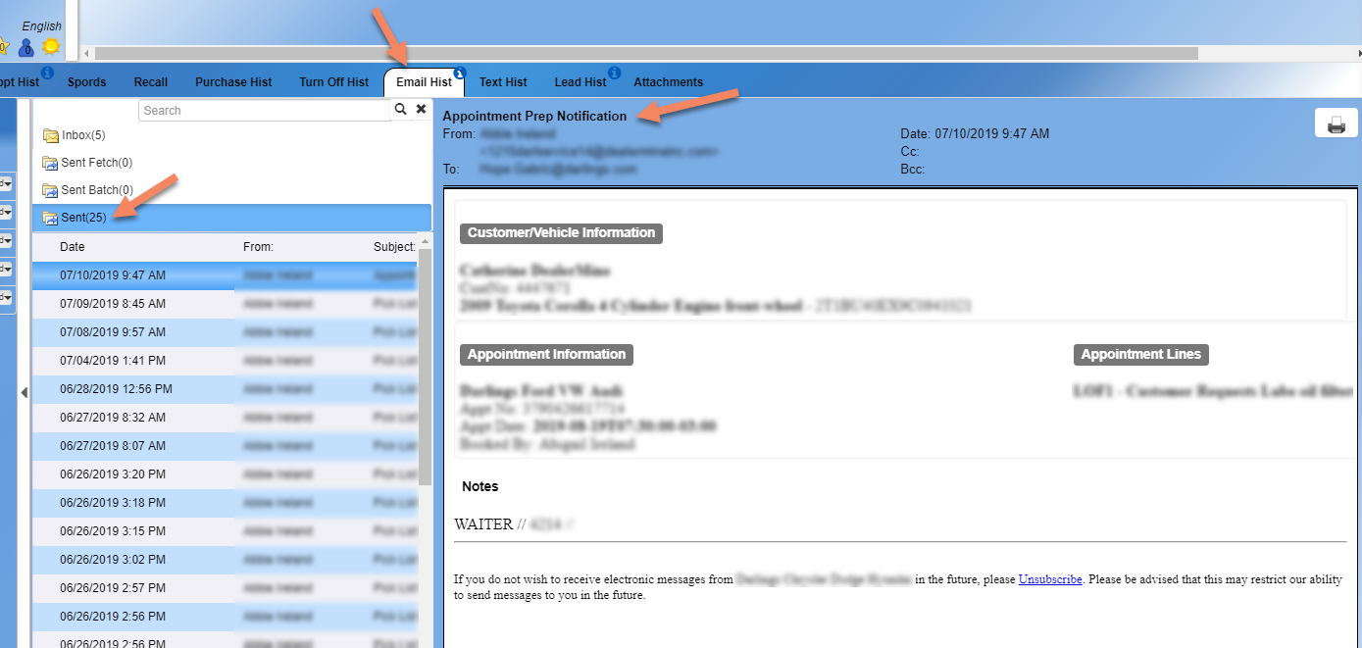Open the Purchase Hist tab

pos(233,82)
